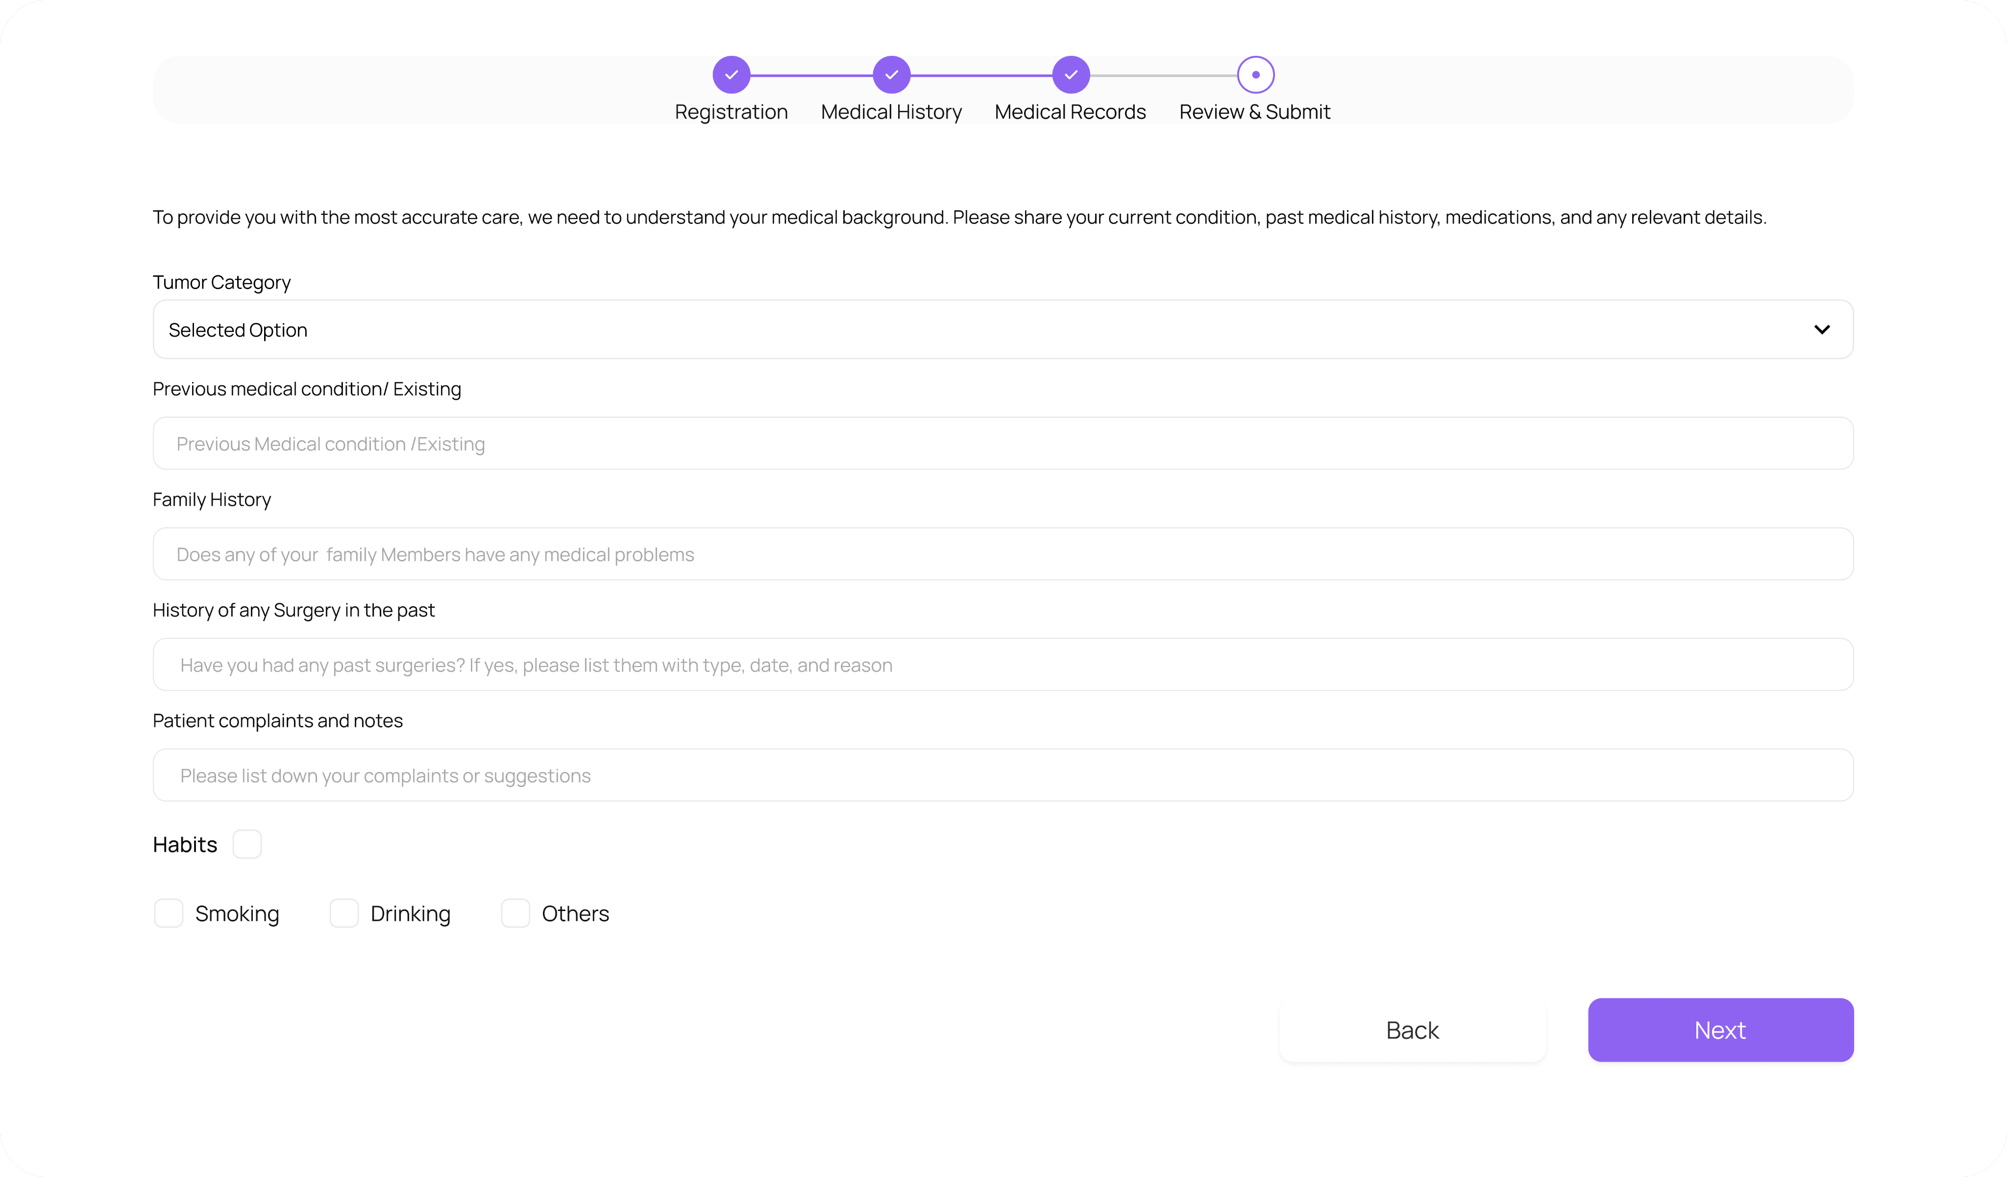Viewport: 2007px width, 1177px height.
Task: Click the Tumor Category chevron arrow
Action: 1821,330
